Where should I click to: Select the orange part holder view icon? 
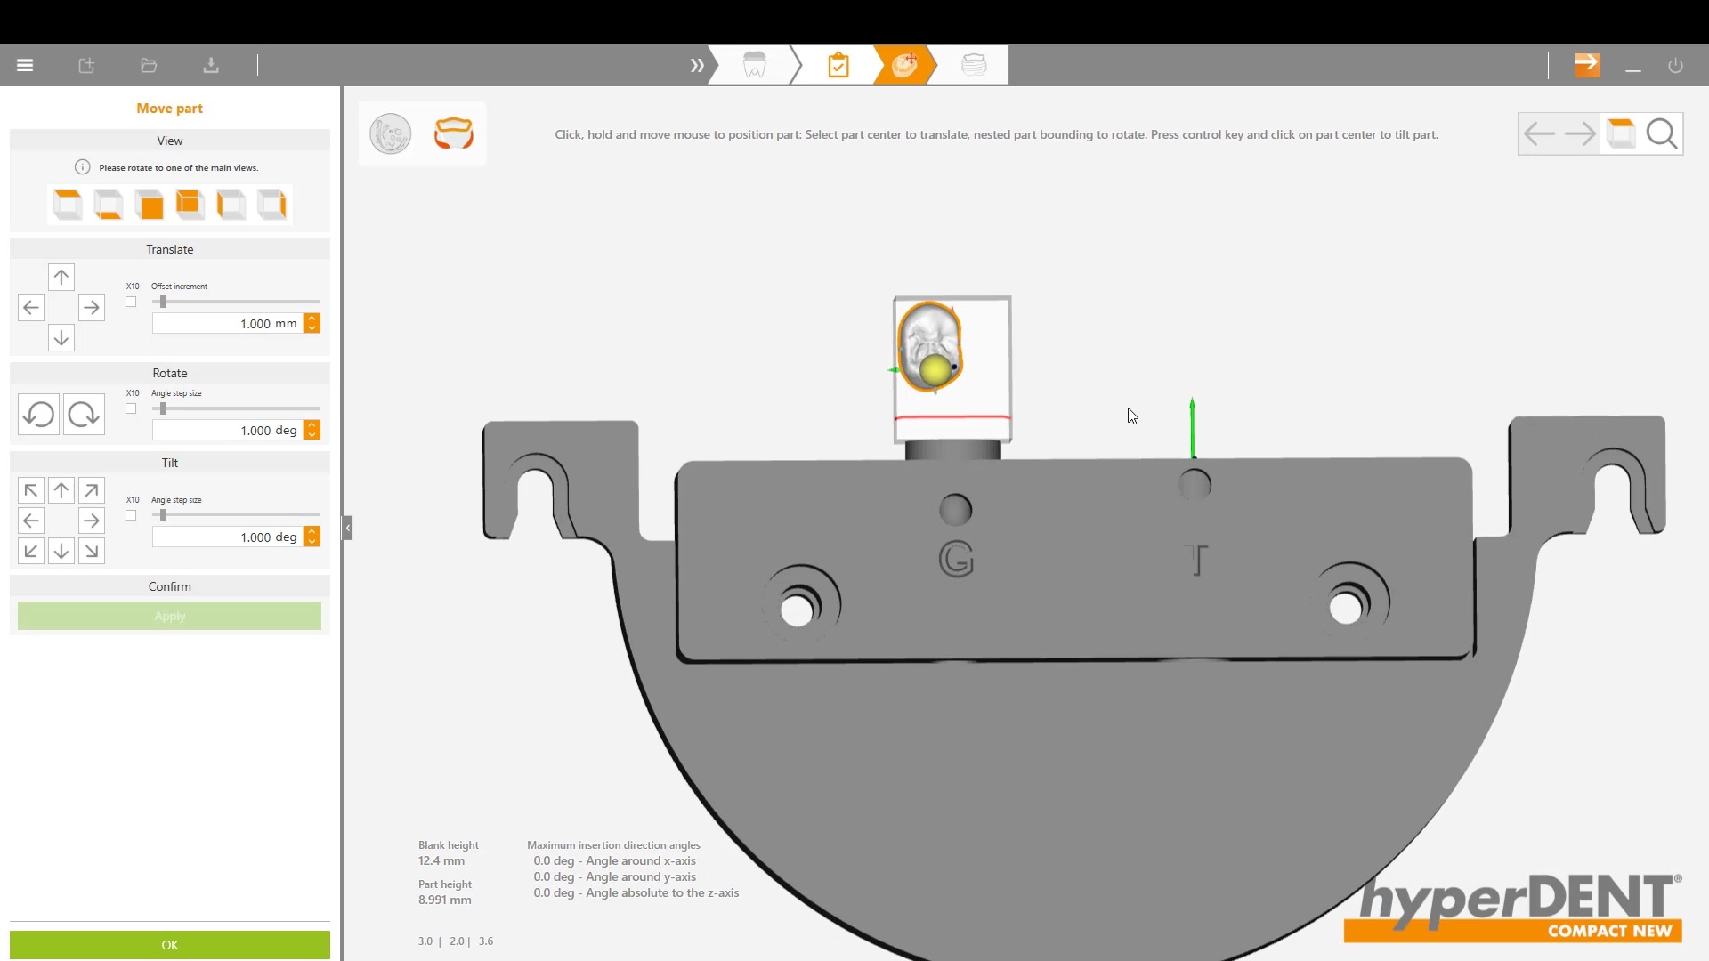(453, 133)
